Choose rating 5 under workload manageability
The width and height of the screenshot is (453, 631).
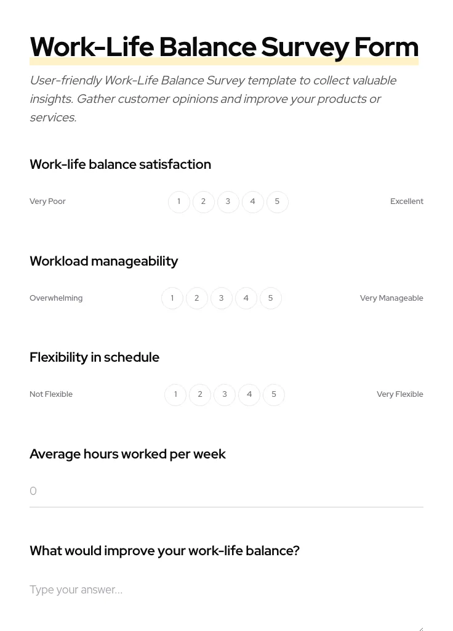[x=270, y=298]
